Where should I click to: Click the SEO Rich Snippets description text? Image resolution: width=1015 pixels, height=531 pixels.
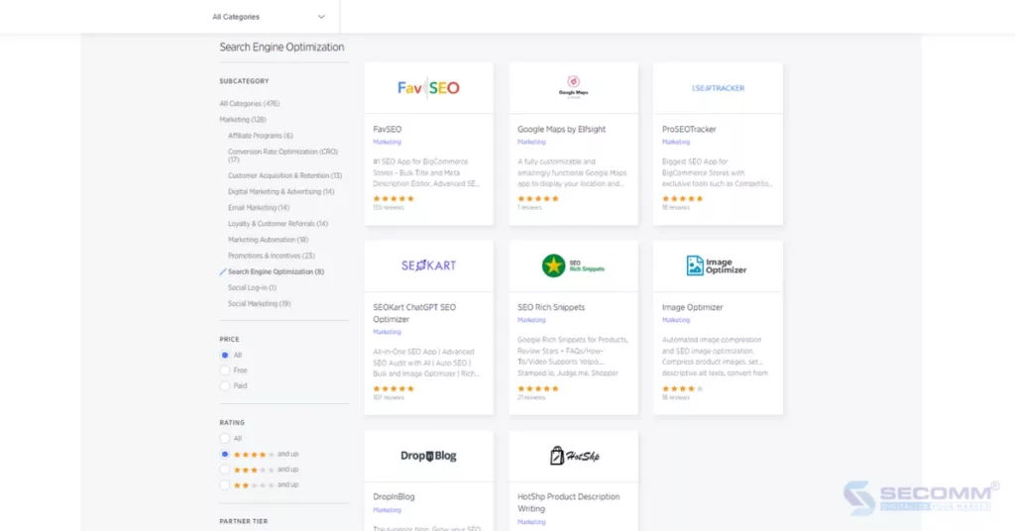point(573,357)
